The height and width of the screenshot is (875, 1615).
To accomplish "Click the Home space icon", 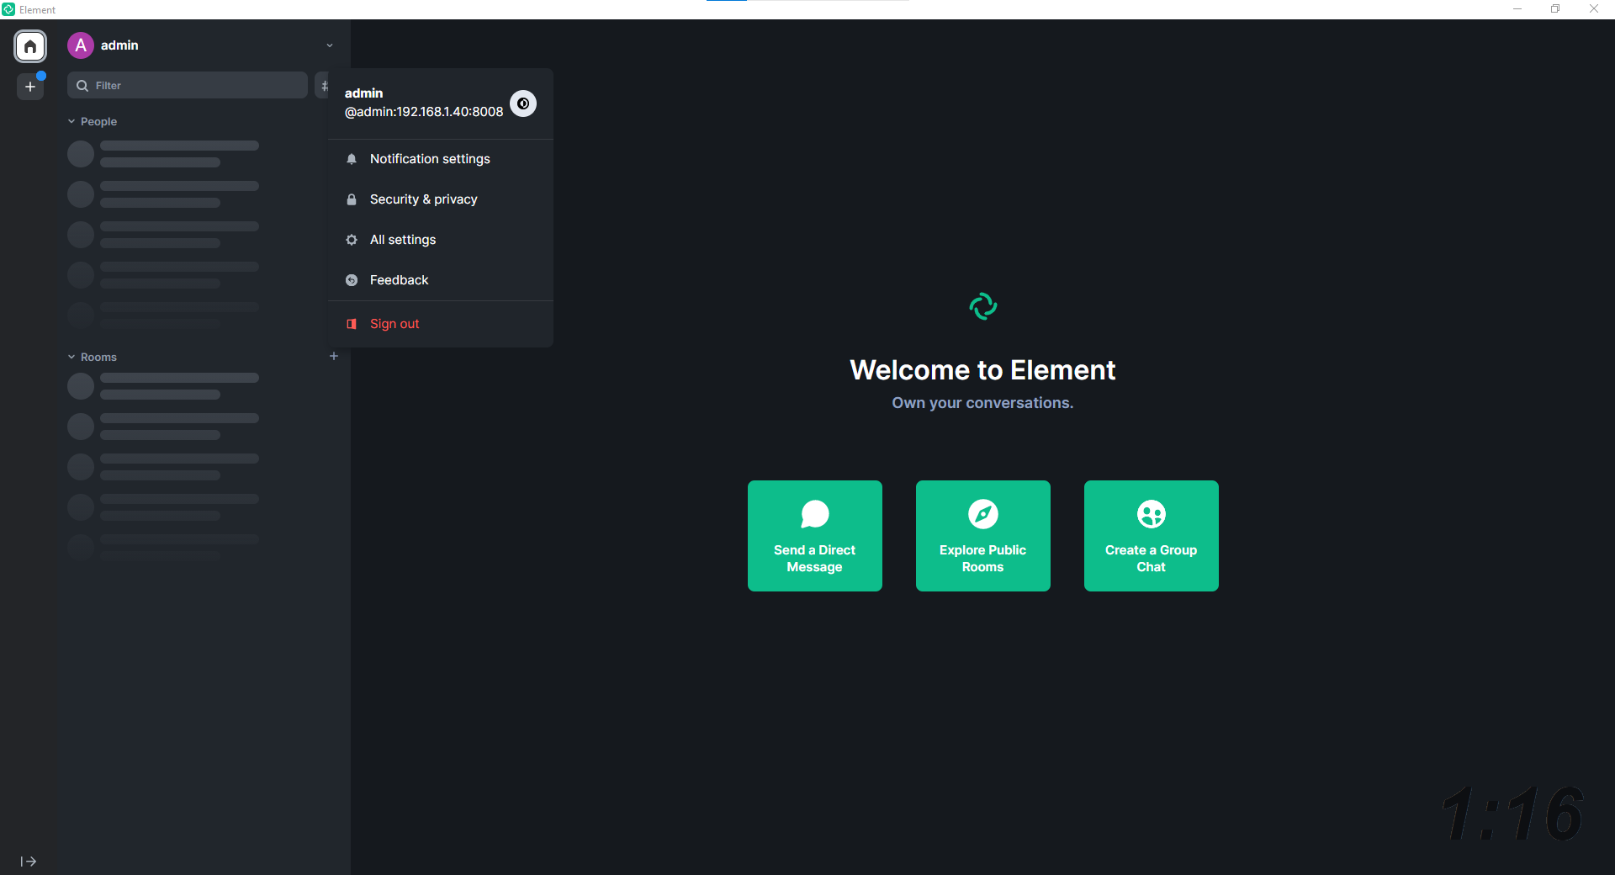I will click(x=30, y=46).
